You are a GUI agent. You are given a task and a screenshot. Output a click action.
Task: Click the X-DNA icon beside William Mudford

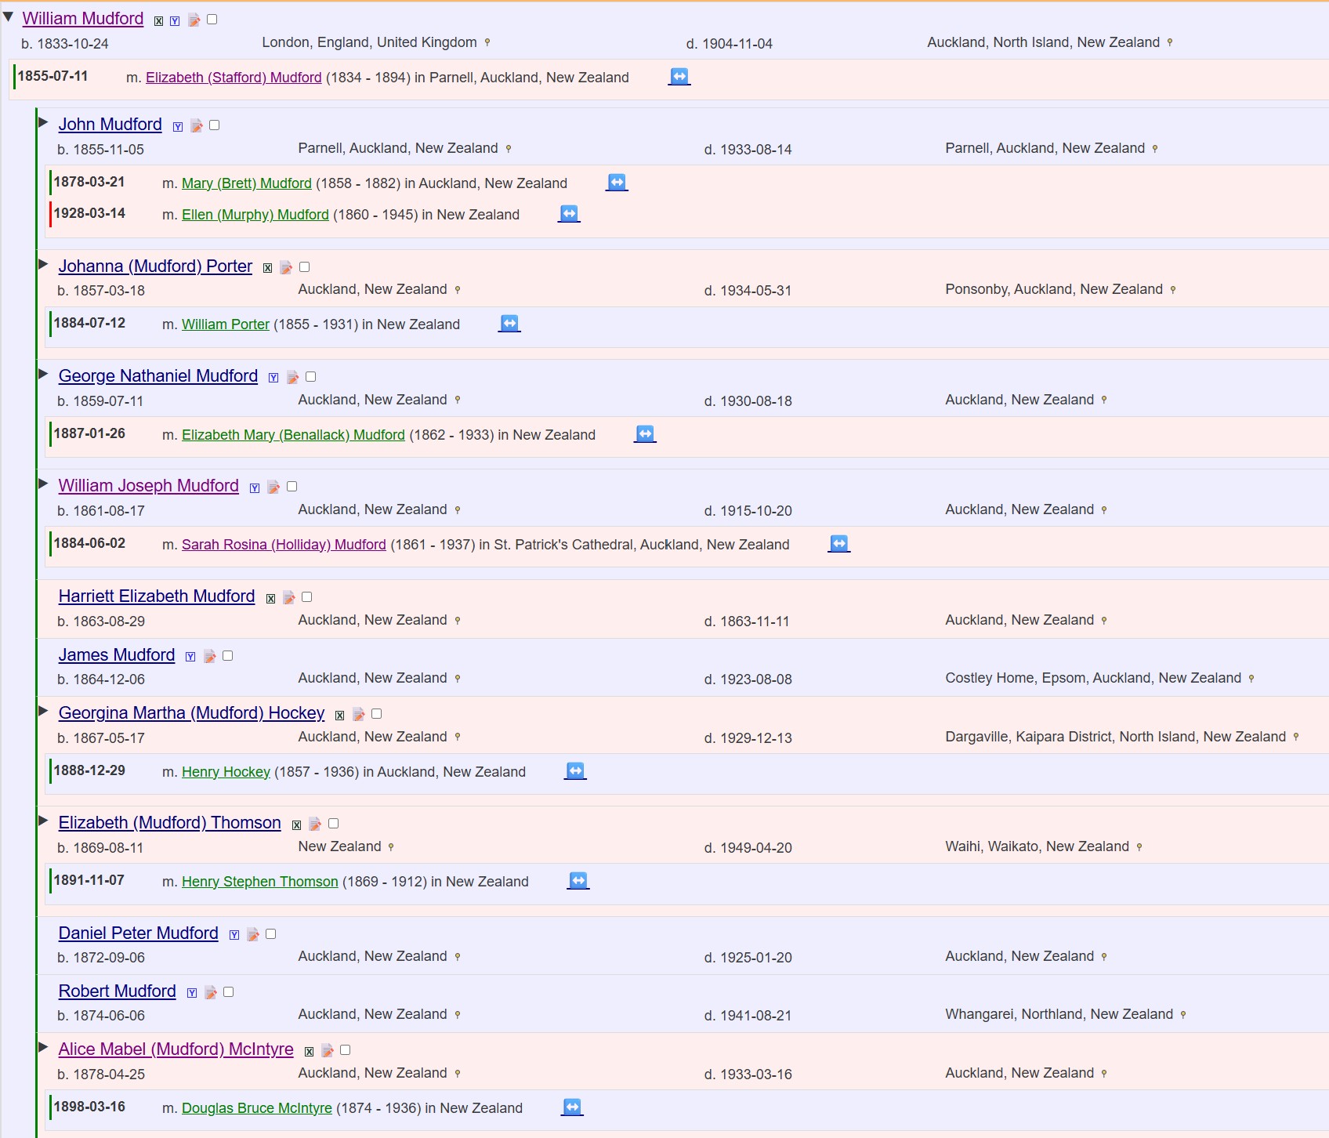[x=159, y=21]
